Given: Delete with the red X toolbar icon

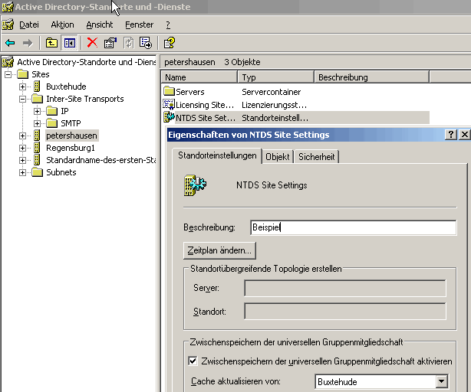Looking at the screenshot, I should [x=92, y=43].
